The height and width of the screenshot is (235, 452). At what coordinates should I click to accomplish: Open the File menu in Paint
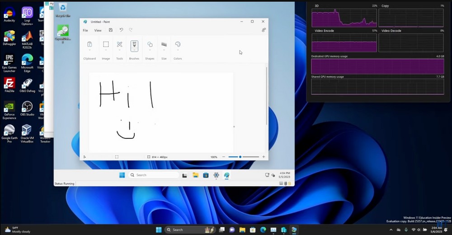(85, 30)
